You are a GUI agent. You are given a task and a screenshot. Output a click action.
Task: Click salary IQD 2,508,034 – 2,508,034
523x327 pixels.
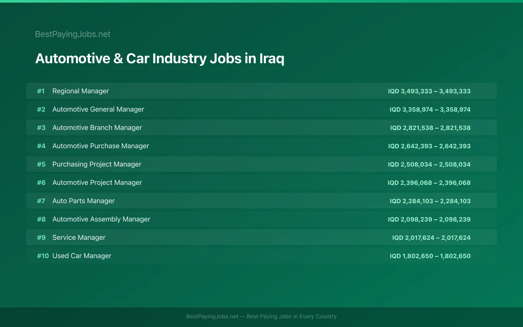point(429,164)
